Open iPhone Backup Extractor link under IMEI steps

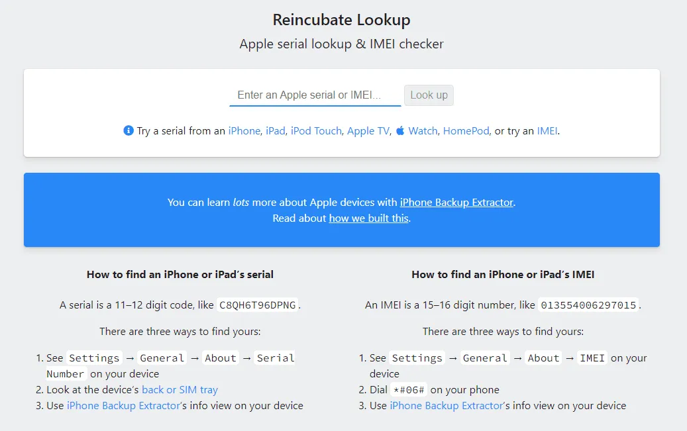[x=446, y=406]
